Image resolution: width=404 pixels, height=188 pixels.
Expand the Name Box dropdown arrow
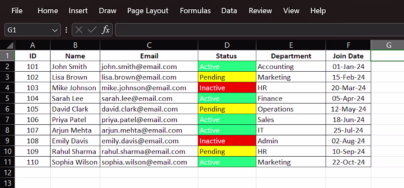(55, 30)
